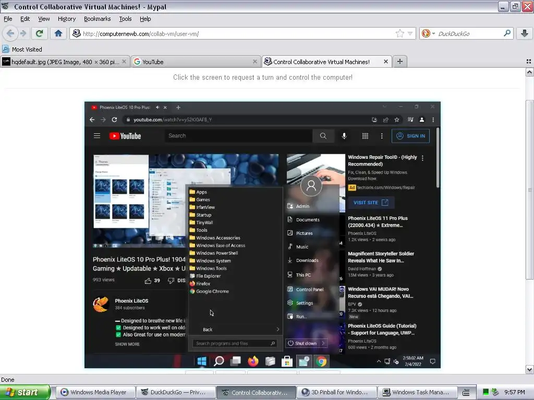Reload the page in Mypal toolbar
The image size is (534, 400).
point(39,33)
